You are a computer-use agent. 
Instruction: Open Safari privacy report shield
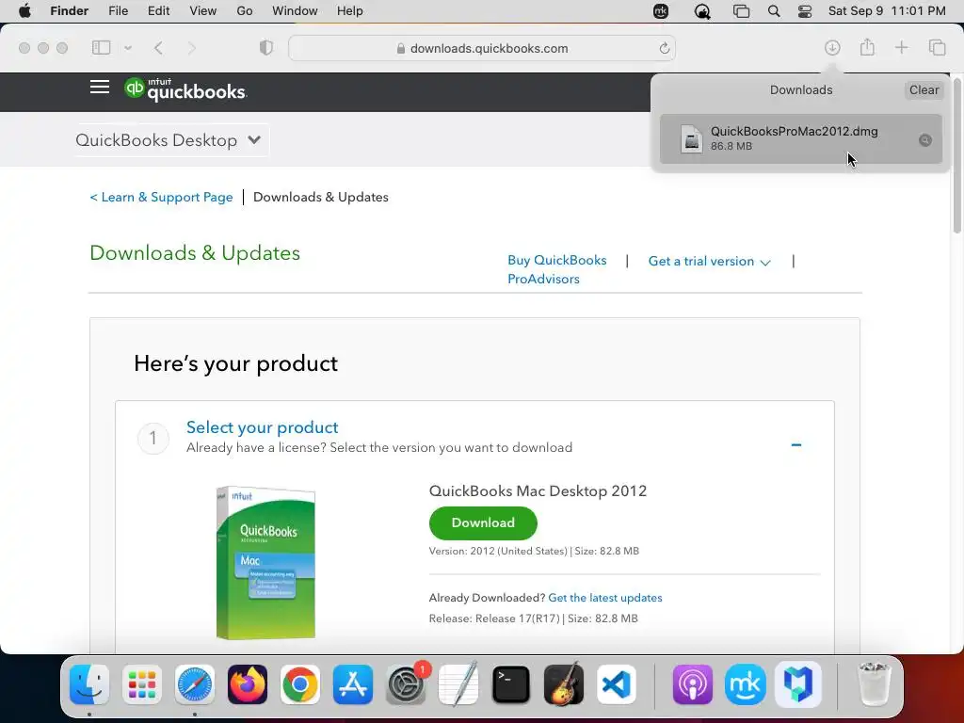(x=265, y=48)
